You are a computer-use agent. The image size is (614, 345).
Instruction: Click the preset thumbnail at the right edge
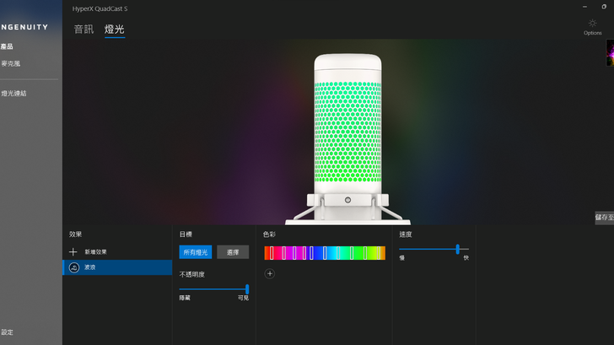pos(610,53)
